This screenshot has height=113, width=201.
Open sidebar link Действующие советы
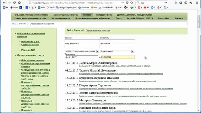click(x=32, y=60)
